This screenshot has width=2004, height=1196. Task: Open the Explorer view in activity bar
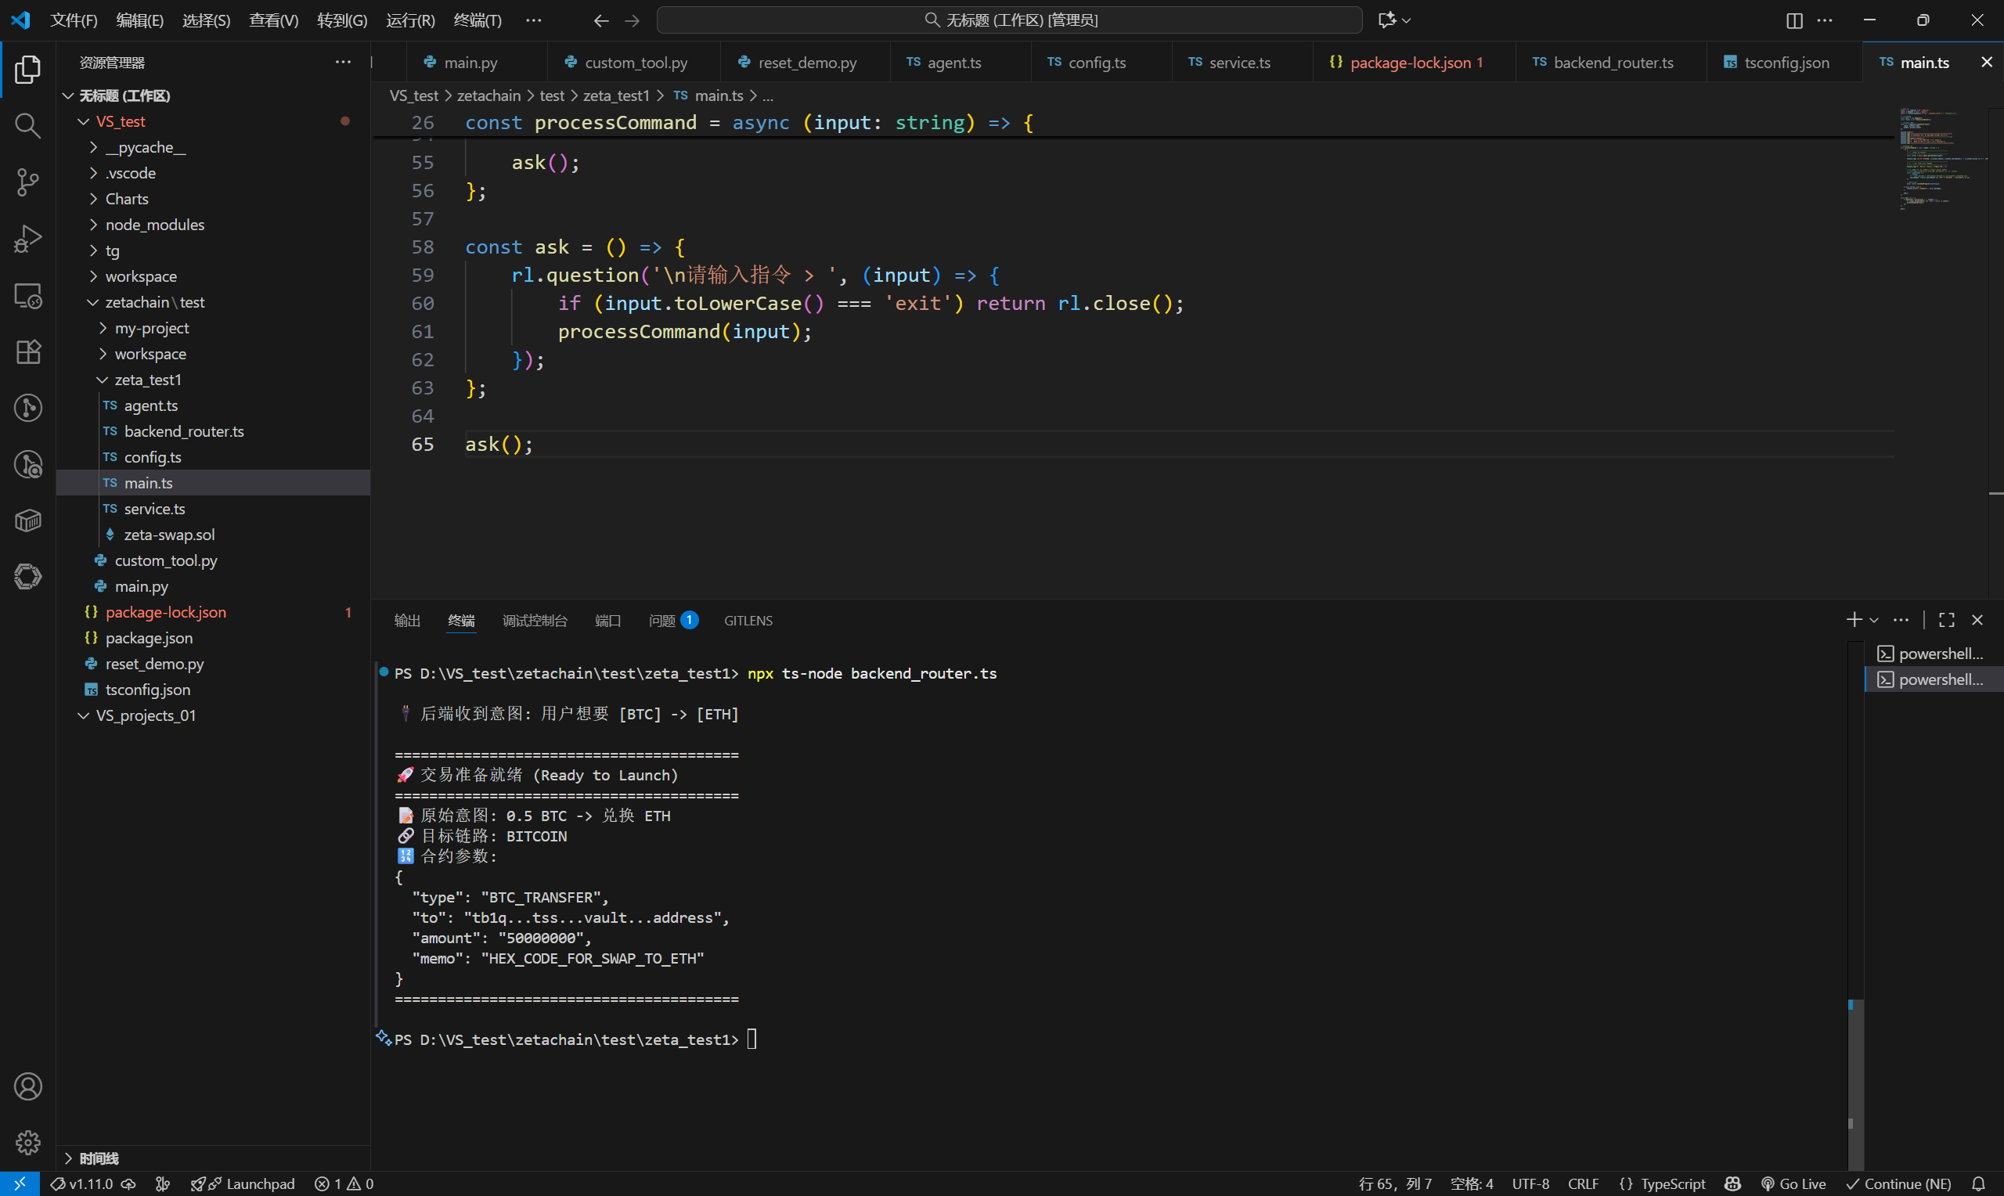pyautogui.click(x=27, y=70)
